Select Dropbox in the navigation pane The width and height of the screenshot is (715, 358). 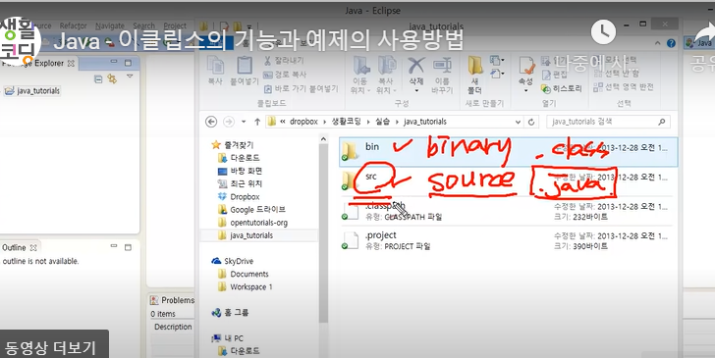239,197
